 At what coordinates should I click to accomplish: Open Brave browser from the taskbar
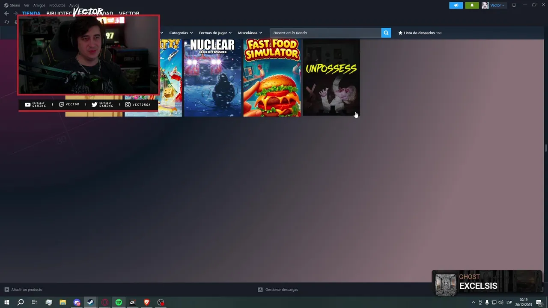click(146, 302)
